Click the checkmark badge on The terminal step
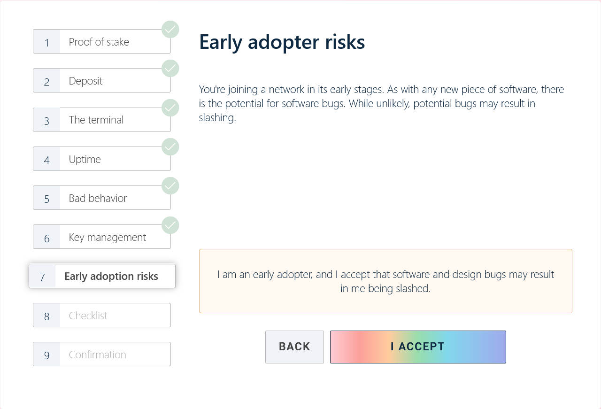 click(x=170, y=108)
